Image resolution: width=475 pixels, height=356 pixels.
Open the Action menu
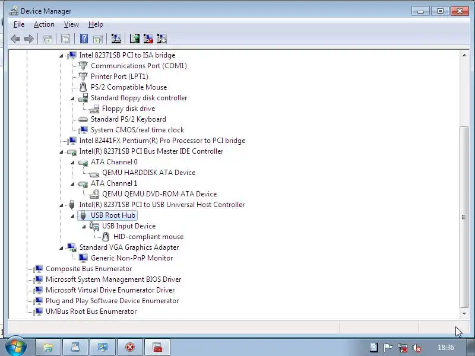click(44, 24)
